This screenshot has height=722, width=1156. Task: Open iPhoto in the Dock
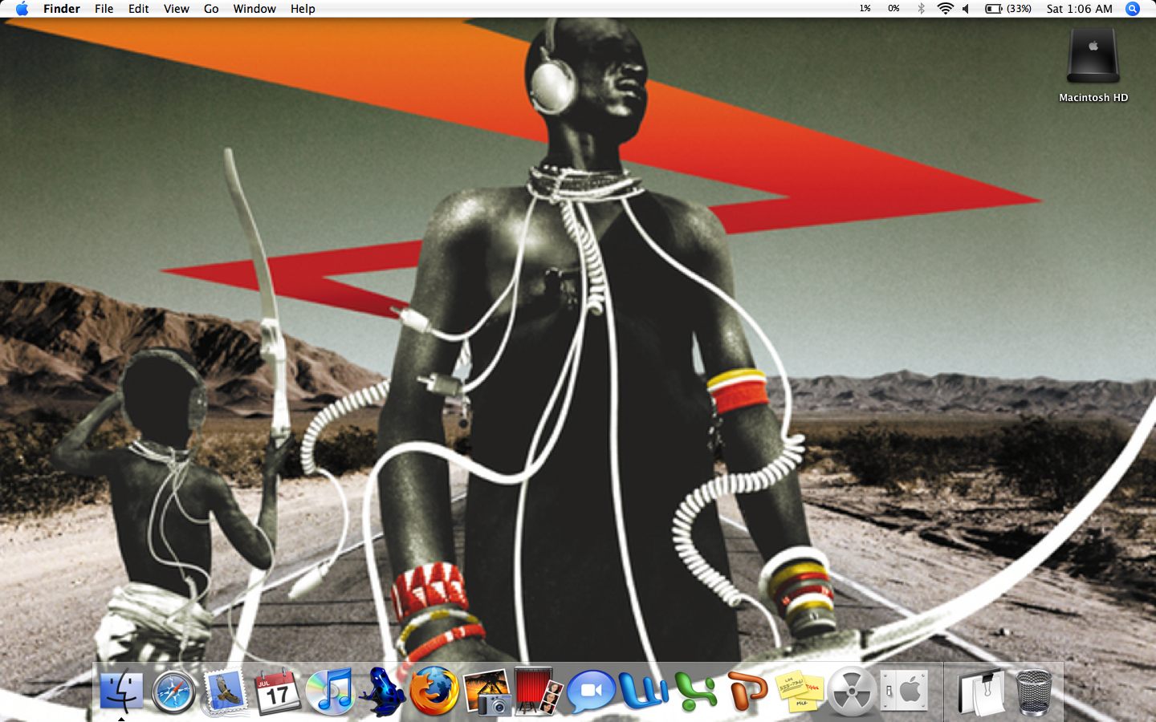click(x=486, y=692)
